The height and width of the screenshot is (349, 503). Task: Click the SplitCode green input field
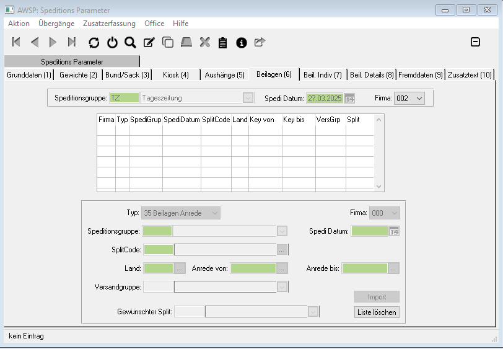point(158,250)
